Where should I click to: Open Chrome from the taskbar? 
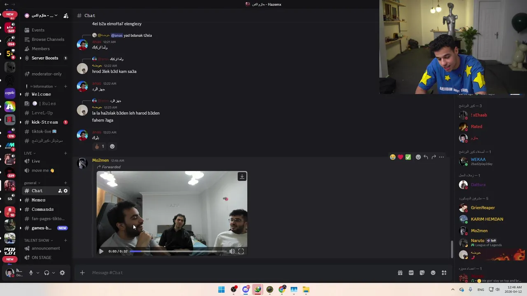tap(282, 289)
